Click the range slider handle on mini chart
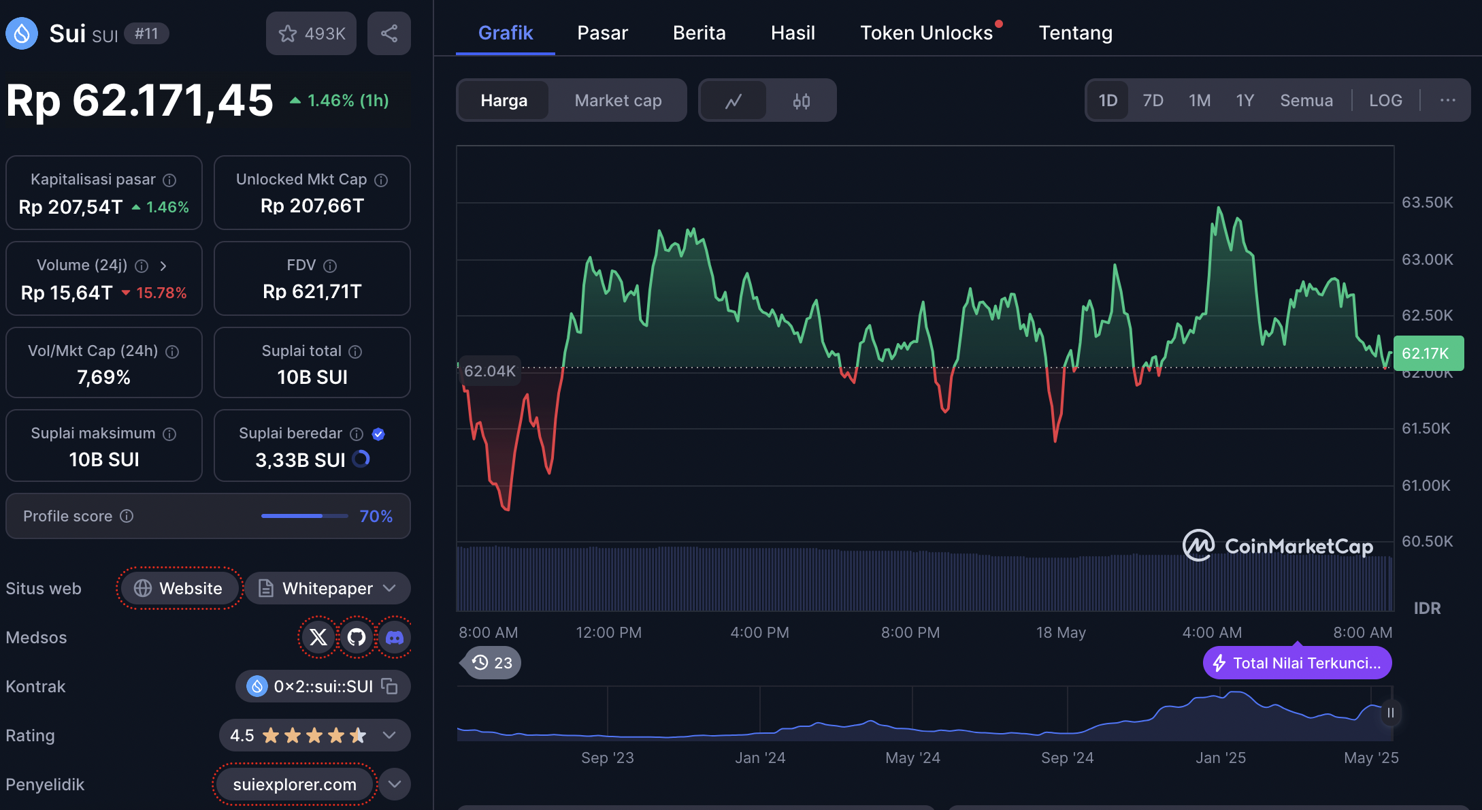1482x810 pixels. (x=1390, y=713)
